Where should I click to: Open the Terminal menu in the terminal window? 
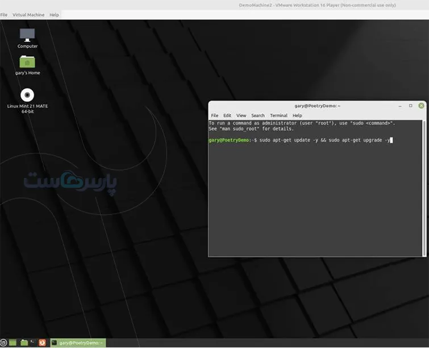(278, 115)
